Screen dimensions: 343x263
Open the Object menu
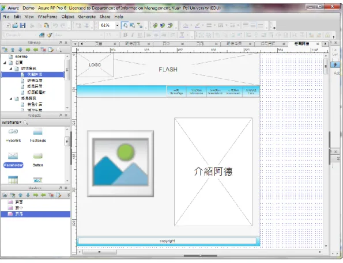point(67,17)
